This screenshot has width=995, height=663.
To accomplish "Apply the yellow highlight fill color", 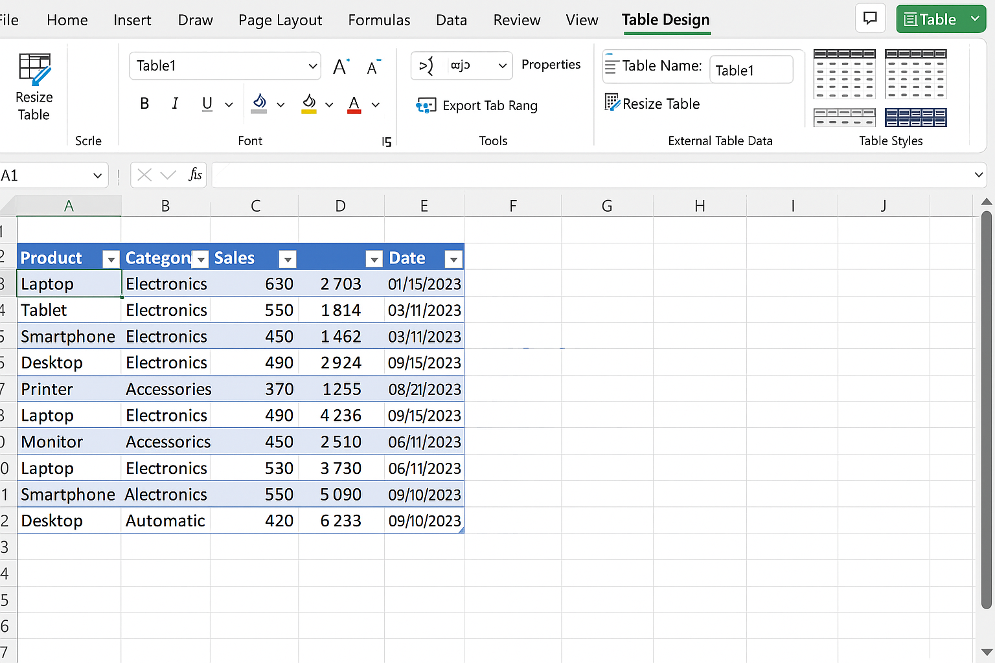I will pos(309,104).
